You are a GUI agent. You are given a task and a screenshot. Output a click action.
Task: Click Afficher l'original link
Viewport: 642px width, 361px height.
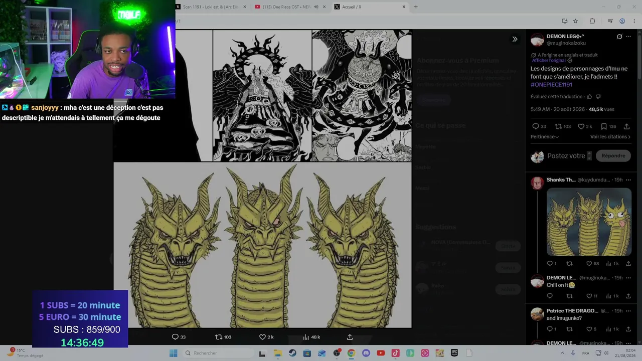(x=549, y=61)
